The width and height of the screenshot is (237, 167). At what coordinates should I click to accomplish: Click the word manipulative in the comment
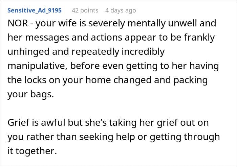[x=37, y=66]
